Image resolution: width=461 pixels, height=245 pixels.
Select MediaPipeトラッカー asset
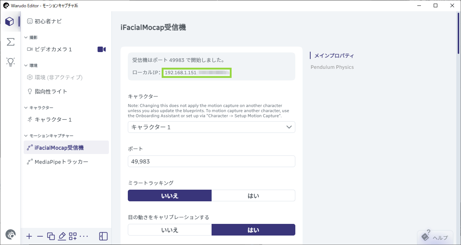(x=66, y=162)
